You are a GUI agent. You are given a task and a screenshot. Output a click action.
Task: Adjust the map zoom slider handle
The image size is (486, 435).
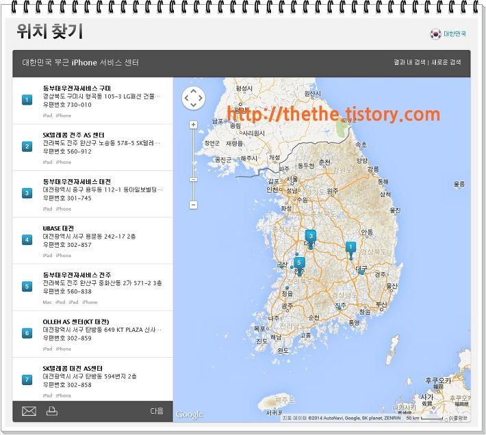pos(194,180)
